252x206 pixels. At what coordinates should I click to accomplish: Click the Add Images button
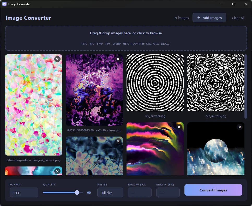(209, 18)
